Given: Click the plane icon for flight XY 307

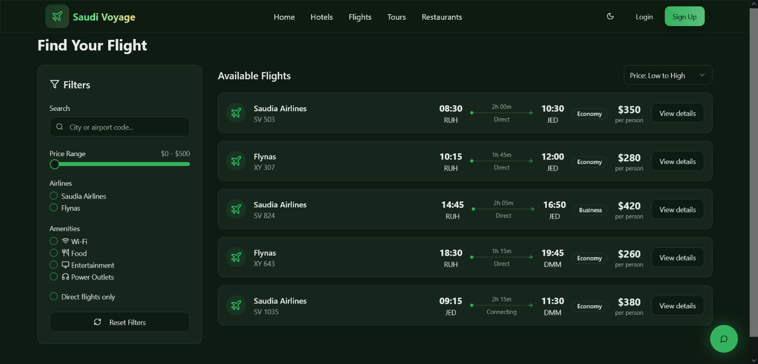Looking at the screenshot, I should (x=236, y=161).
